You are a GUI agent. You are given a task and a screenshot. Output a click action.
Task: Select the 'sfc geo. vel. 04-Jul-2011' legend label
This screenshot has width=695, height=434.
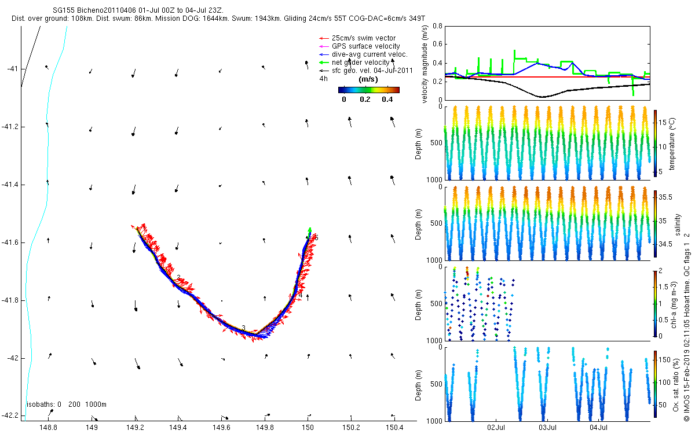click(372, 71)
